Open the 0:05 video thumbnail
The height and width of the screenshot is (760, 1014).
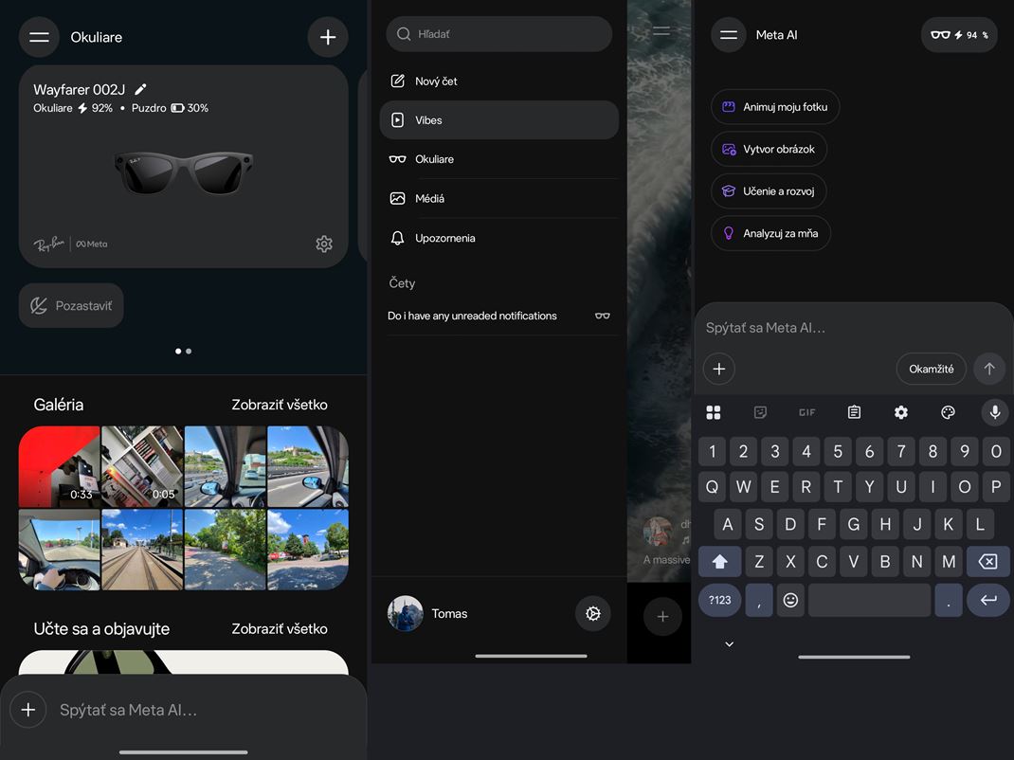142,466
